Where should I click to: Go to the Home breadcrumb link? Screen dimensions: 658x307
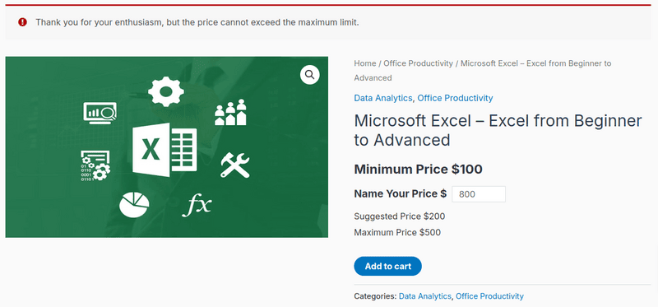tap(364, 63)
